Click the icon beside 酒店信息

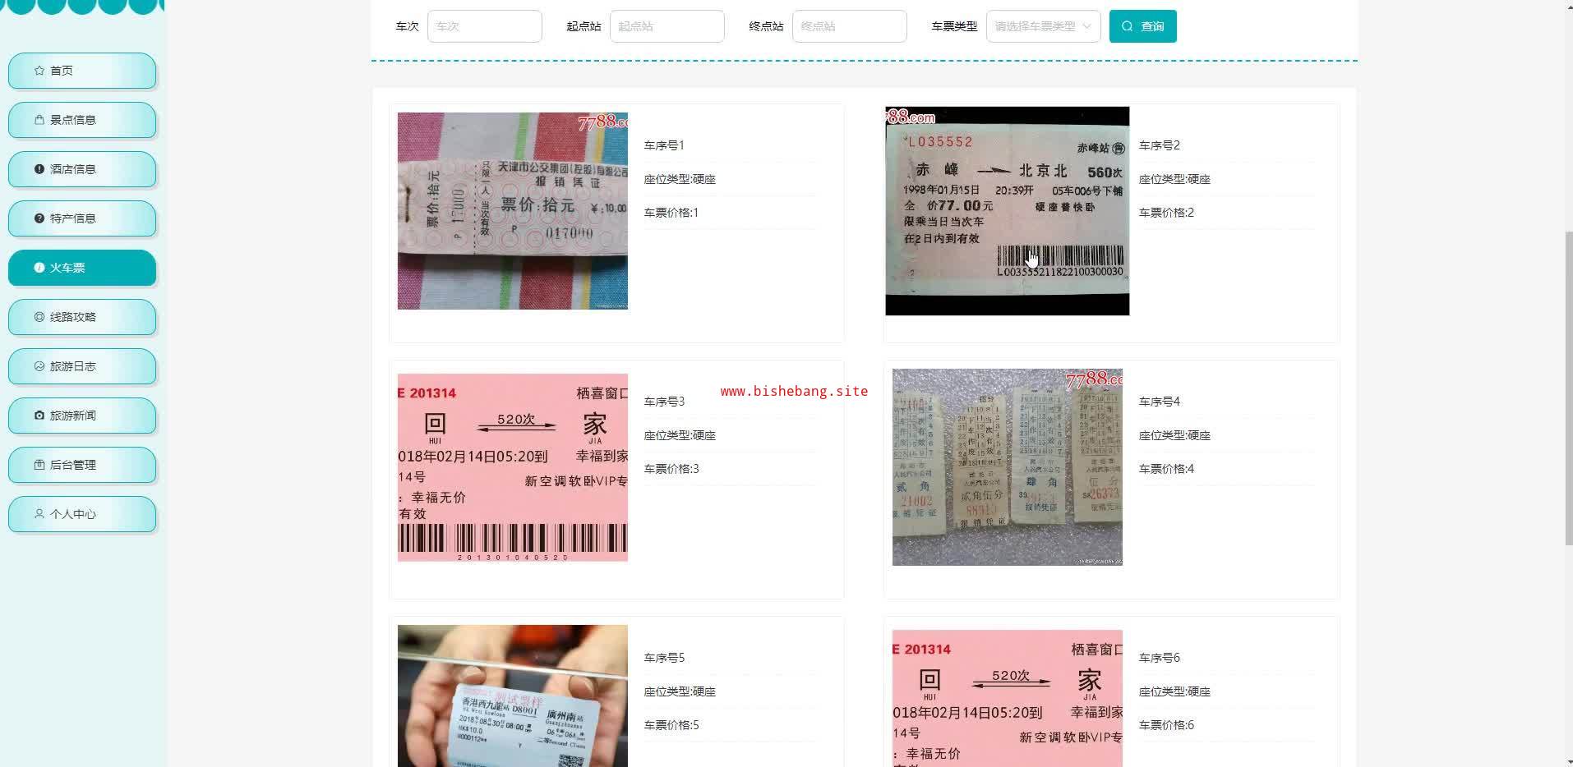coord(39,169)
